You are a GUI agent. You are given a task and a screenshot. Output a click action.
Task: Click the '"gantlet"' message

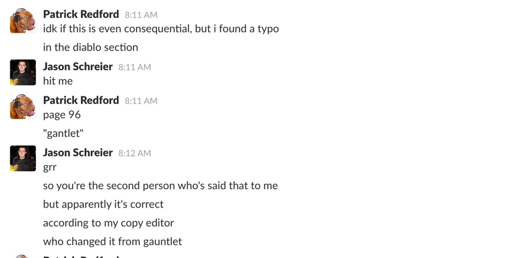(63, 133)
